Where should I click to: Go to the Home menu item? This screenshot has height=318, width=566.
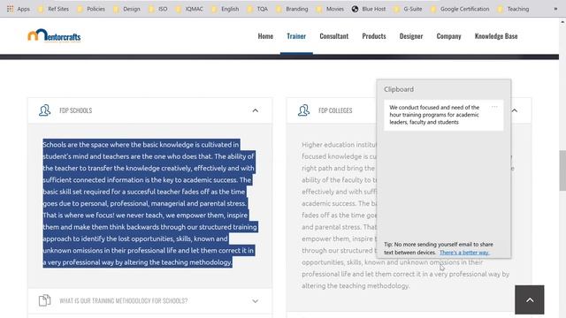(x=265, y=36)
